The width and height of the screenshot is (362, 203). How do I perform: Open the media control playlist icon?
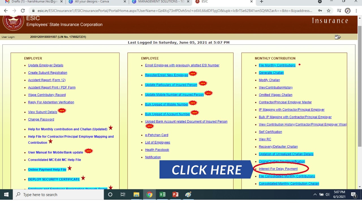[x=339, y=11]
